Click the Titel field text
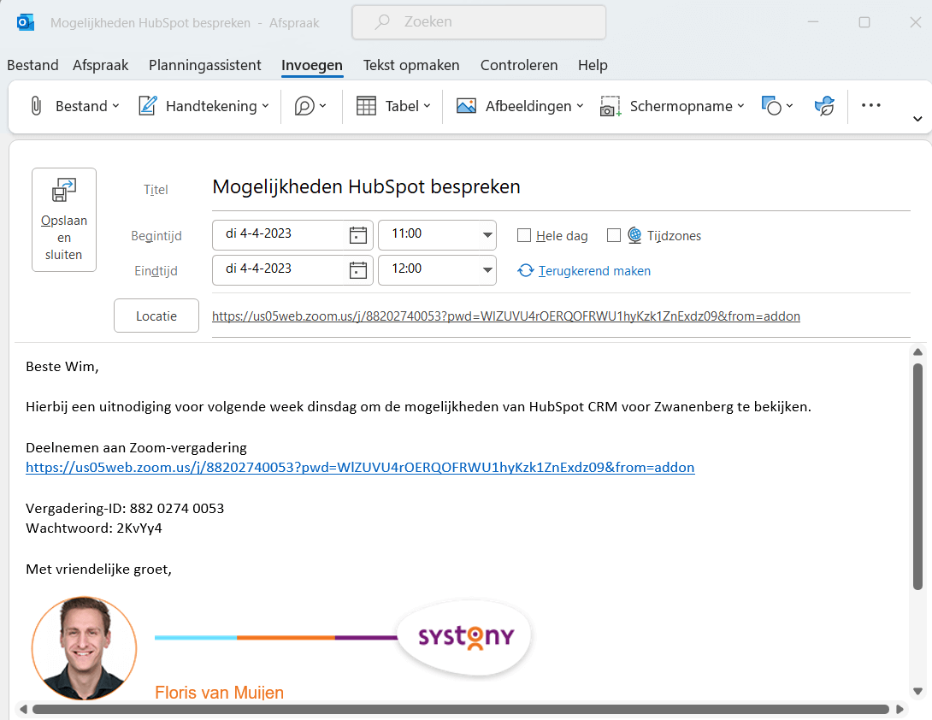This screenshot has width=932, height=720. 366,186
